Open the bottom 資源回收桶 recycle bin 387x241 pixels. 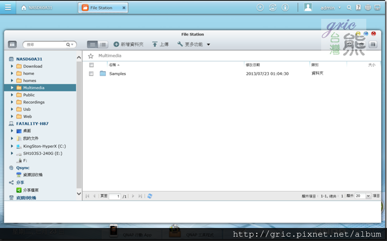[26, 198]
